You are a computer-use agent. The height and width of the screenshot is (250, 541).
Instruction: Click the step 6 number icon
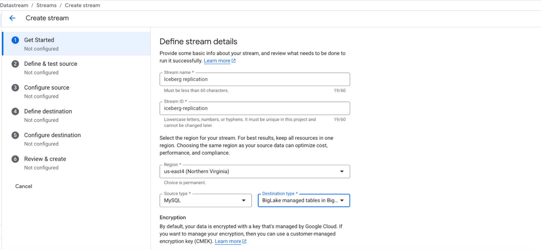[15, 159]
